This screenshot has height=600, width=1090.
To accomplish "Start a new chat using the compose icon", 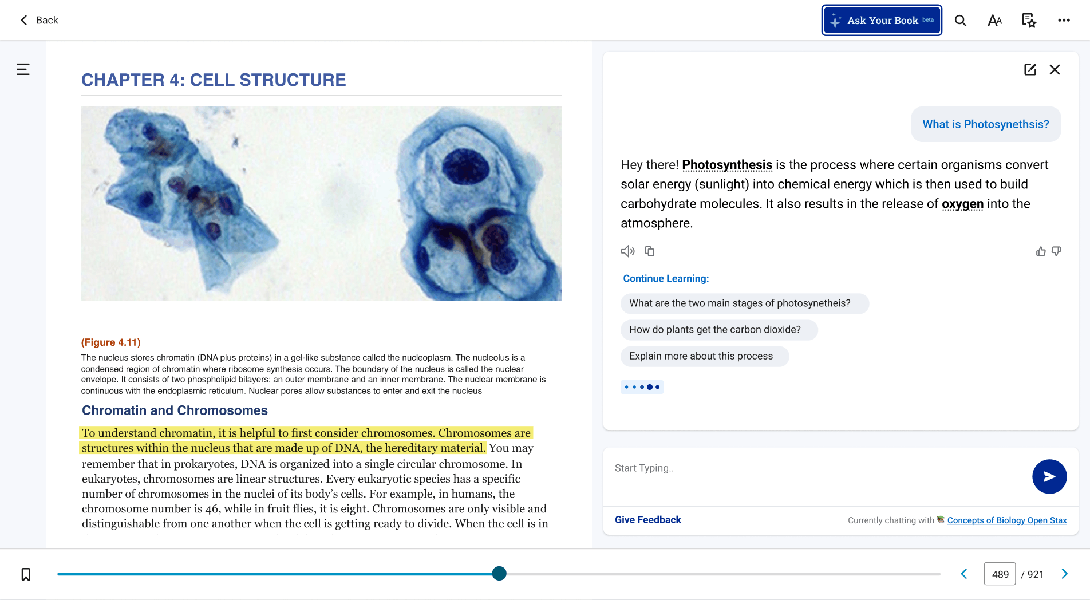I will (1030, 70).
